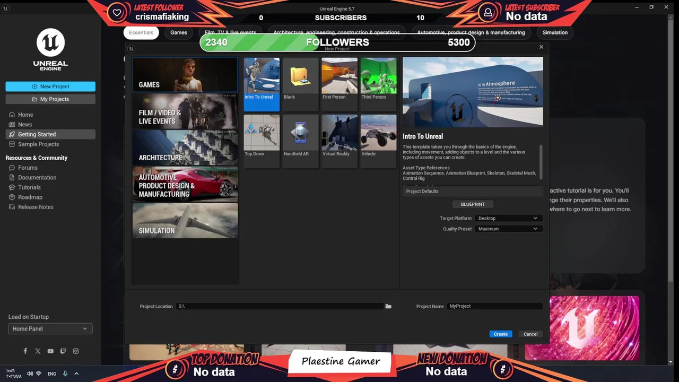679x382 pixels.
Task: Open the taskbar Wi-Fi network icon
Action: [x=38, y=374]
